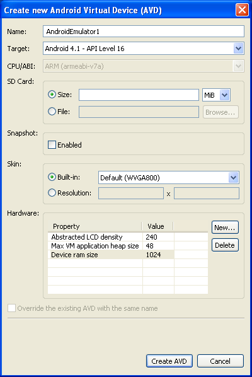Open the MiB unit dropdown

point(216,95)
